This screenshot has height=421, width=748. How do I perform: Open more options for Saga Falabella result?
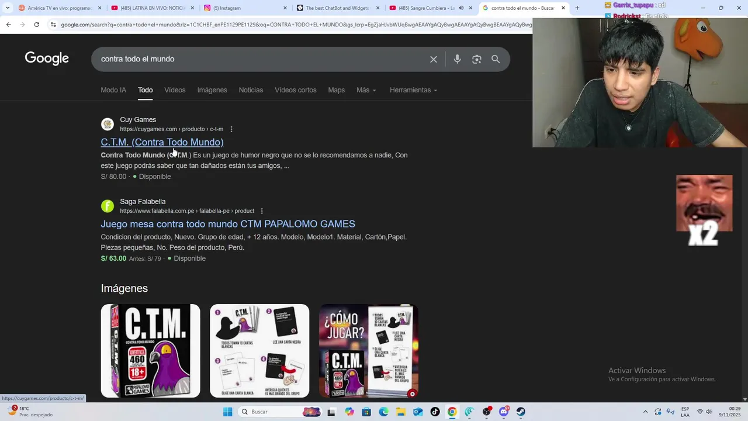click(x=262, y=211)
